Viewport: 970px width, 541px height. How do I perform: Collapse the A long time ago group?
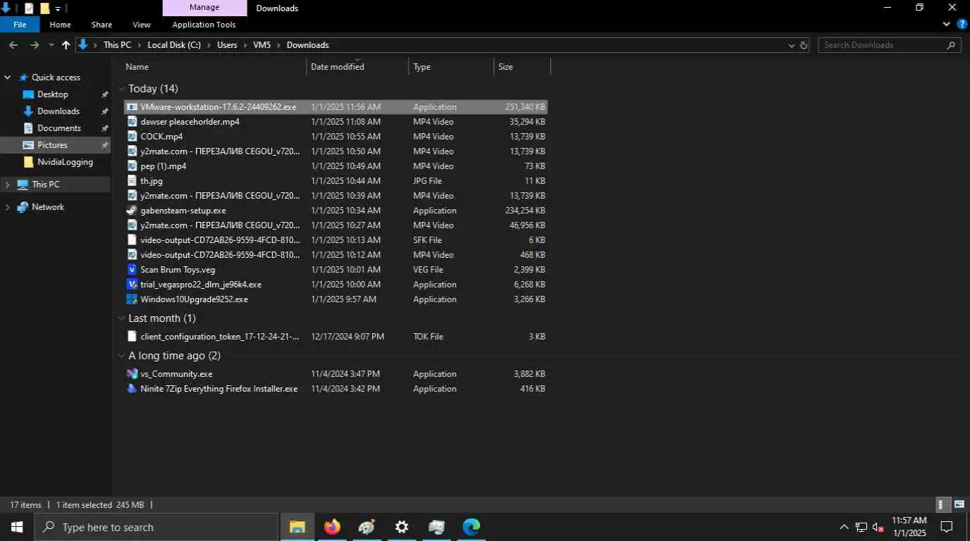click(x=122, y=356)
